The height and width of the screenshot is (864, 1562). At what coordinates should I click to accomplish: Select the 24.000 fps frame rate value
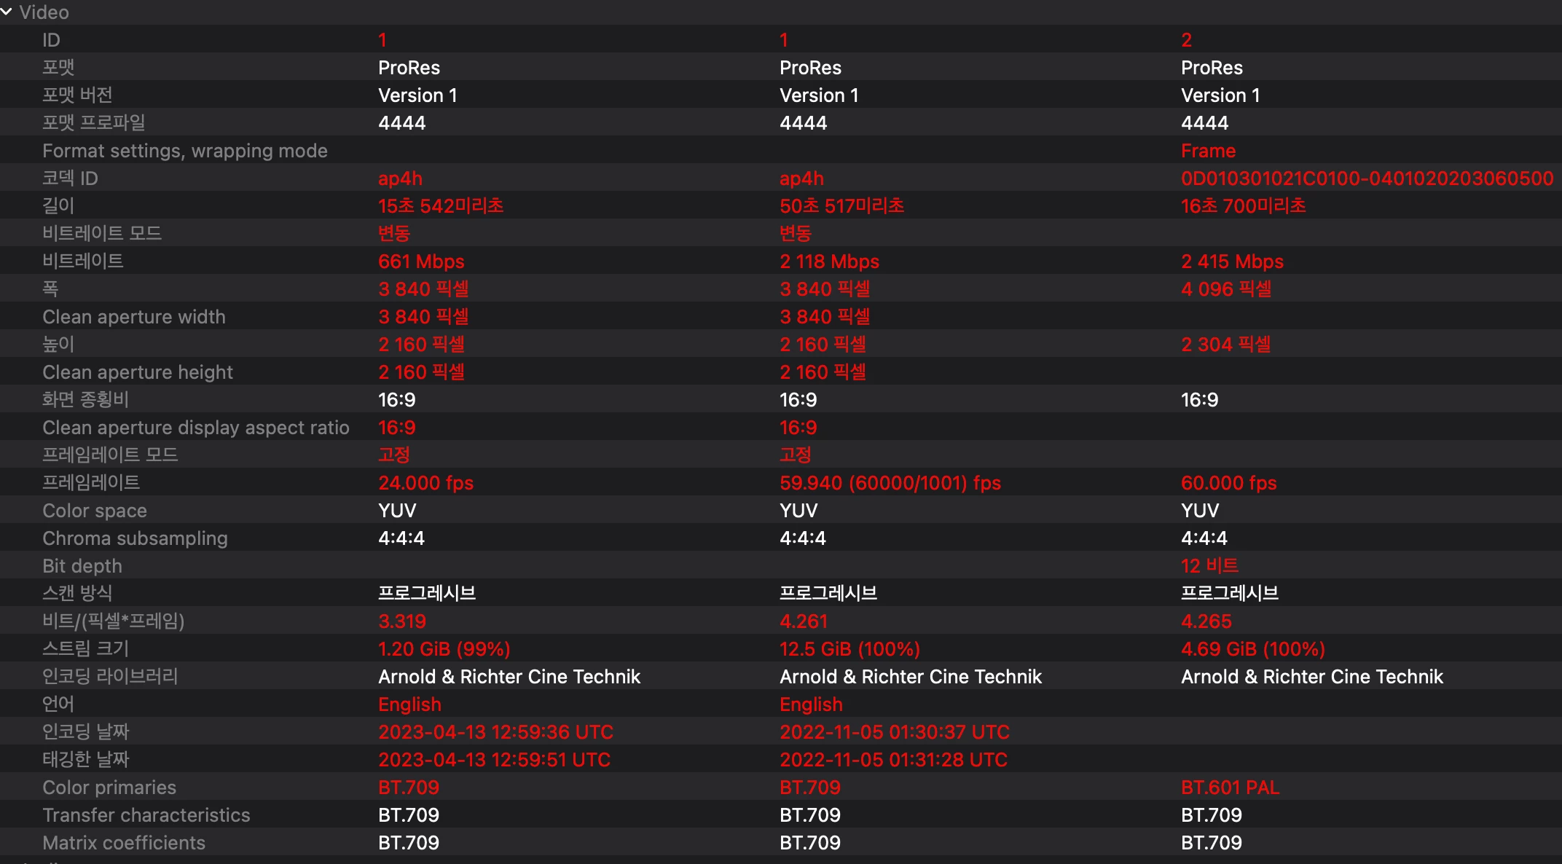tap(425, 483)
